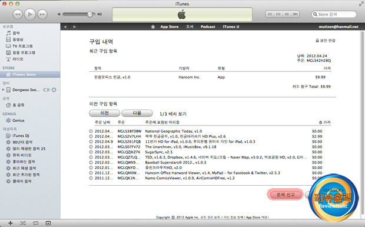
Task: Switch to list view button
Action: [x=270, y=14]
